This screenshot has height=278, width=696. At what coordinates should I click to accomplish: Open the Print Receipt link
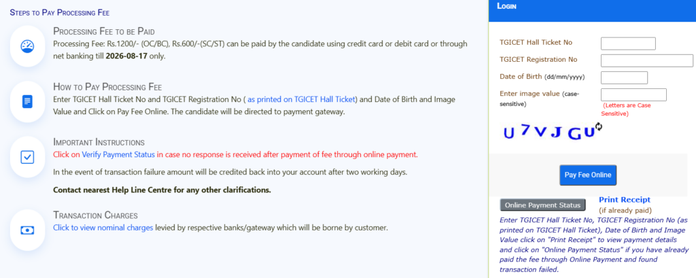click(x=625, y=200)
